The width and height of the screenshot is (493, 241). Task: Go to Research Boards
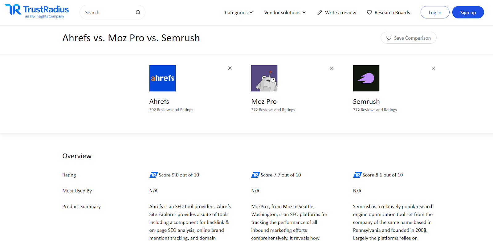coord(388,12)
